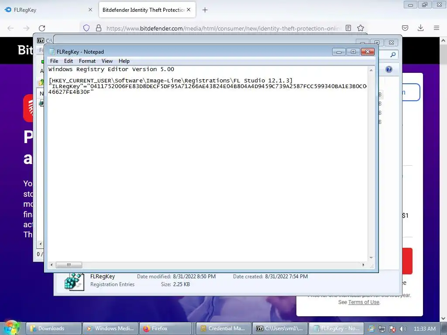Click the HKEY_CURRENT_USER registry path line
The width and height of the screenshot is (447, 335).
pyautogui.click(x=171, y=81)
